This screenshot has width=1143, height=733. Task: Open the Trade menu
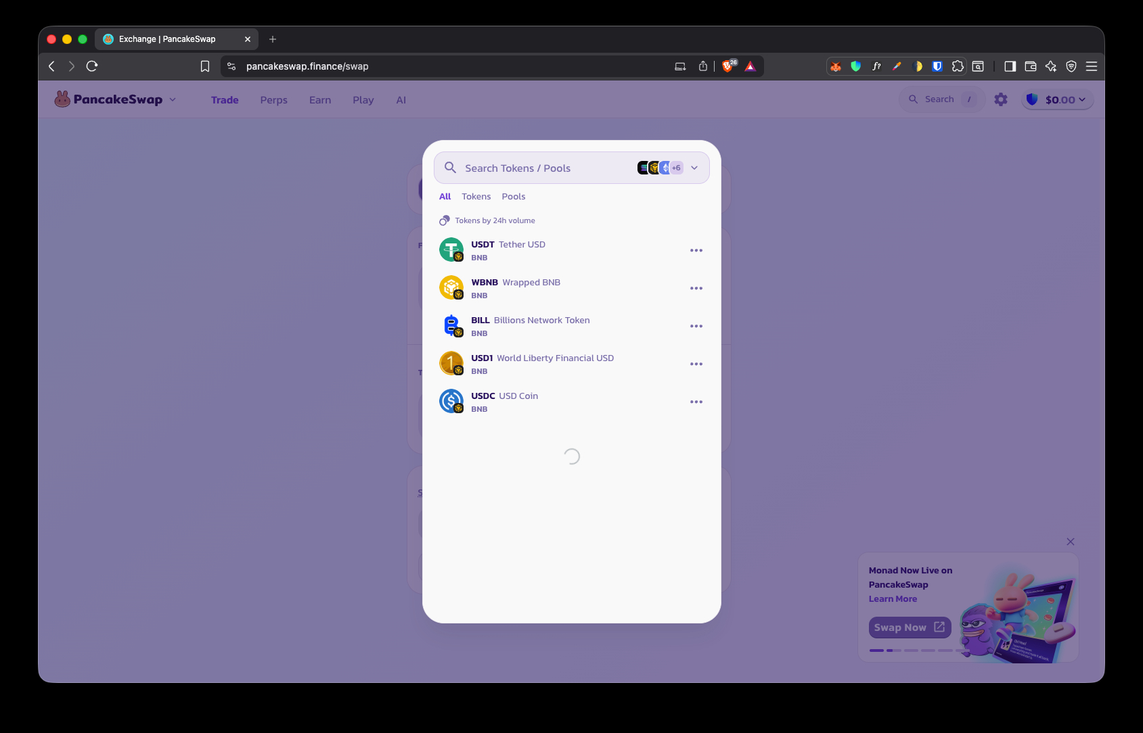[225, 100]
